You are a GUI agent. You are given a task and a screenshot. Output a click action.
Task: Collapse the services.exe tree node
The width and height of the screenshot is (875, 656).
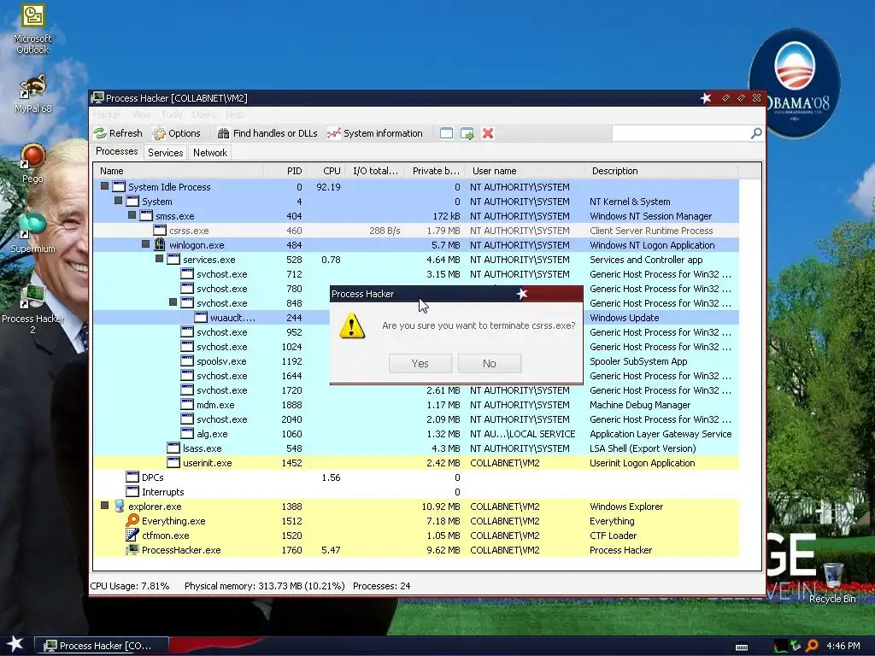[x=159, y=259]
